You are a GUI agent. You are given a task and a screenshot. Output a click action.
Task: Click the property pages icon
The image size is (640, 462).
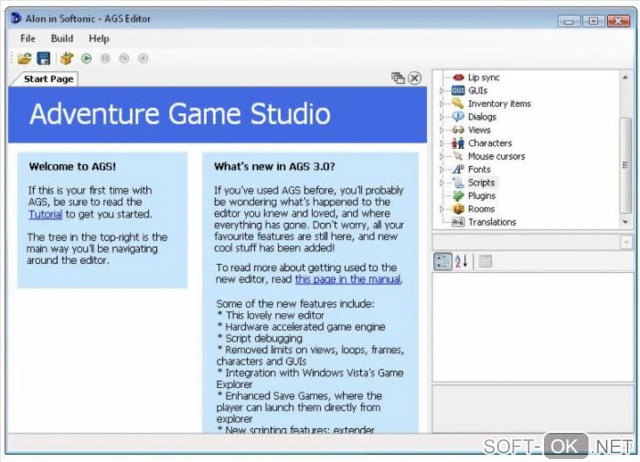click(x=485, y=261)
